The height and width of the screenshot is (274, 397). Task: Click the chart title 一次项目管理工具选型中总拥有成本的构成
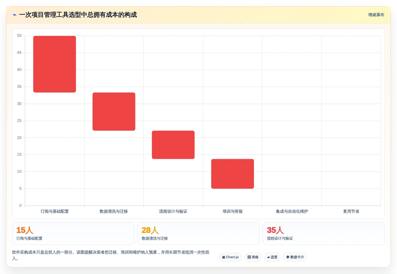coord(78,15)
